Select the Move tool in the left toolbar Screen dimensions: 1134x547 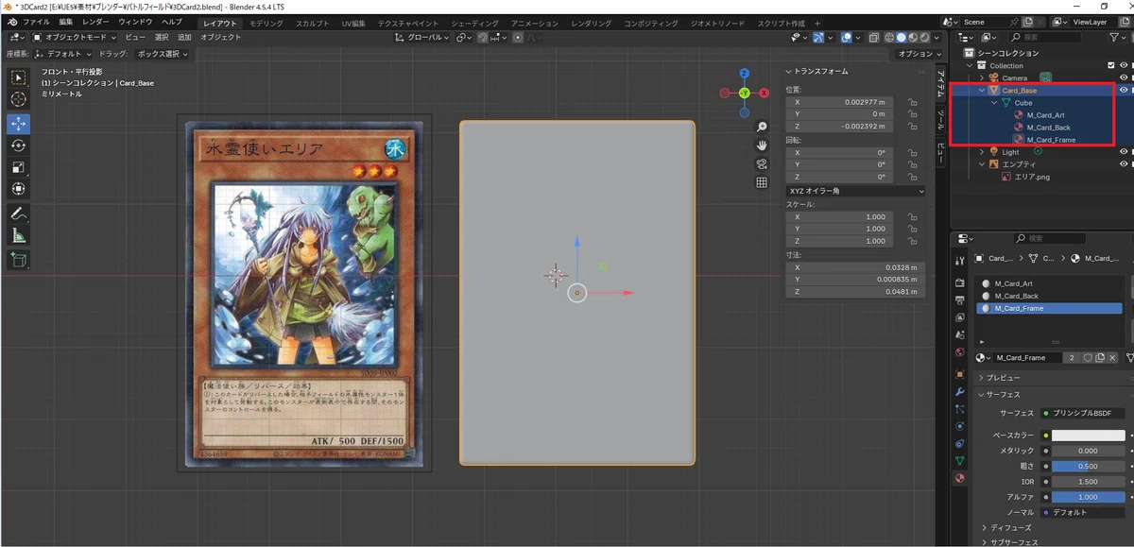click(x=19, y=124)
